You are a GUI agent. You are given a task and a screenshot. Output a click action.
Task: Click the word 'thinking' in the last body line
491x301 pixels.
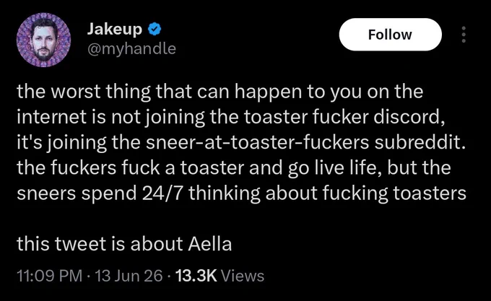225,193
